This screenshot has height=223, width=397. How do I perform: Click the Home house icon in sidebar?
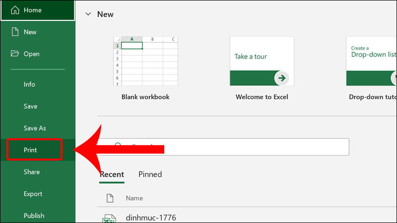15,10
